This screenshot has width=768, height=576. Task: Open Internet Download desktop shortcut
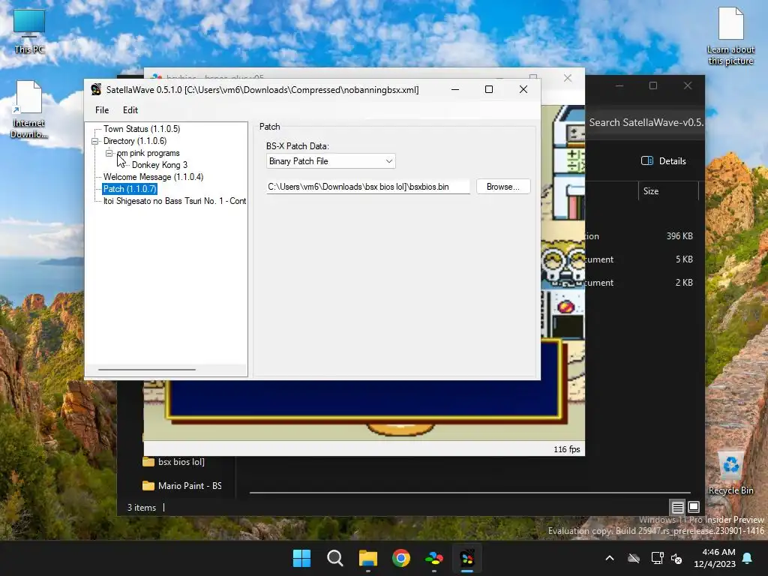click(x=29, y=109)
